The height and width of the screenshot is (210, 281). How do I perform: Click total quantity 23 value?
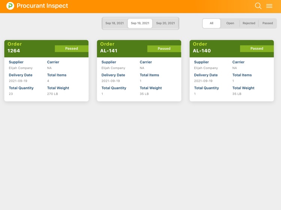click(x=11, y=94)
